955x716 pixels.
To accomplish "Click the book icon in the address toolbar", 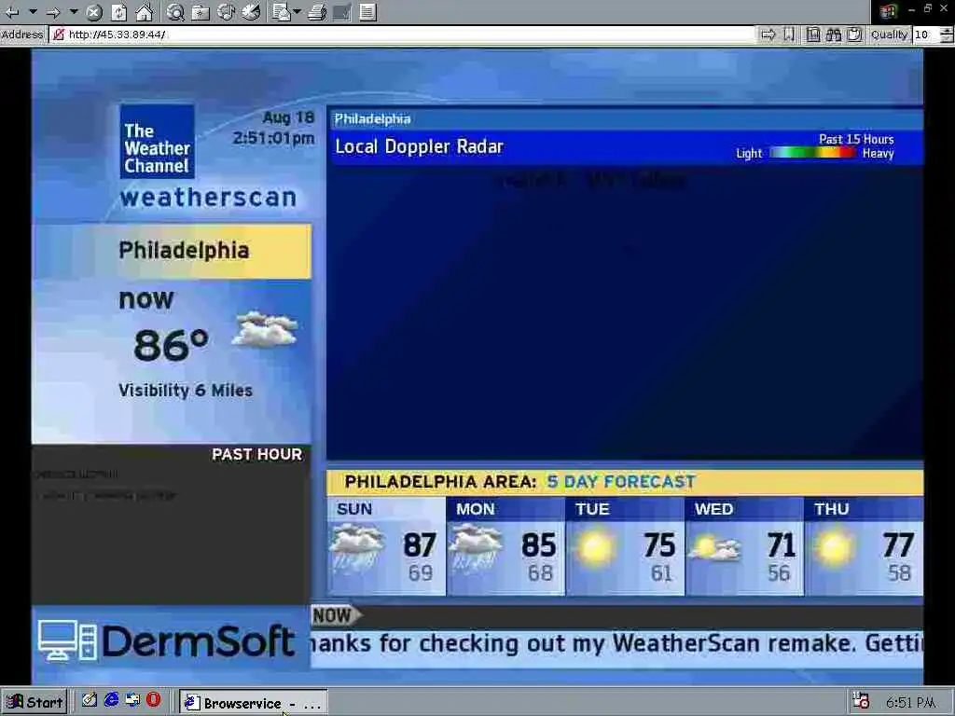I will coord(813,34).
